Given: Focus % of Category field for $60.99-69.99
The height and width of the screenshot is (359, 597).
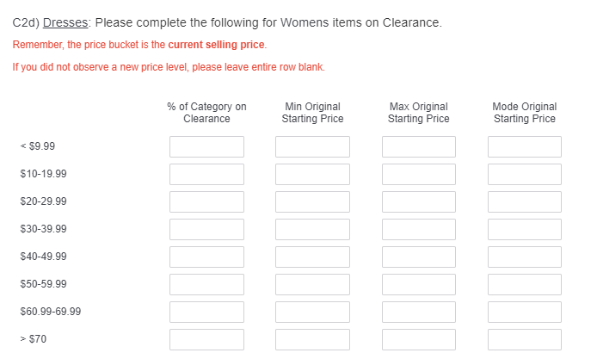Looking at the screenshot, I should pyautogui.click(x=206, y=312).
